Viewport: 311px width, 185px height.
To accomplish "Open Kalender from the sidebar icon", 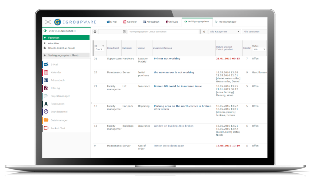I will coord(46,72).
